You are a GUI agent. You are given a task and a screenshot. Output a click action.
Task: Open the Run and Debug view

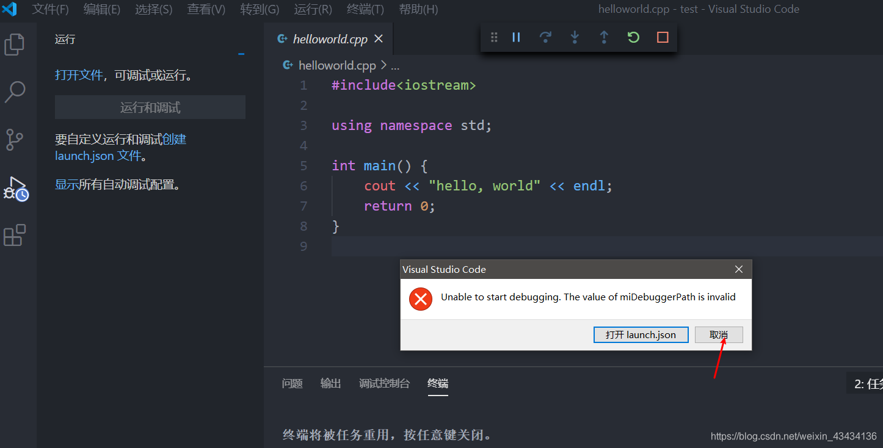click(15, 188)
